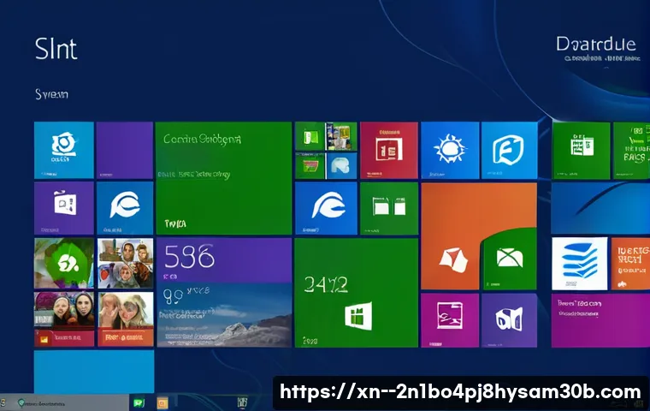Screen dimensions: 650x411
Task: Open the blue camera-icon tile under Svean
Action: click(64, 150)
